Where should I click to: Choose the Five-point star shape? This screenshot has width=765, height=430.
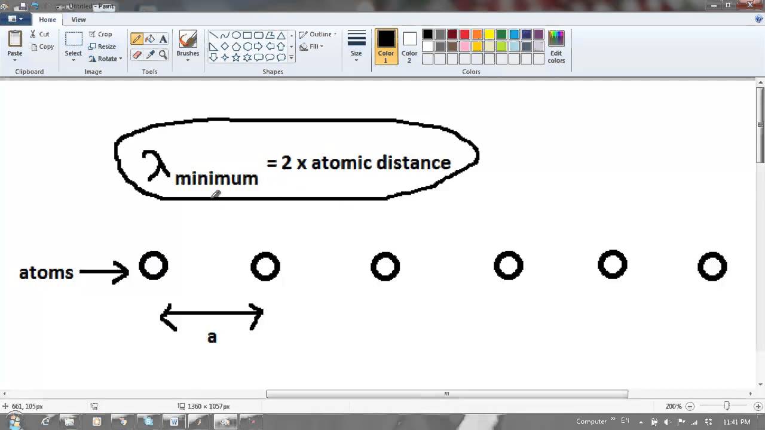[236, 57]
